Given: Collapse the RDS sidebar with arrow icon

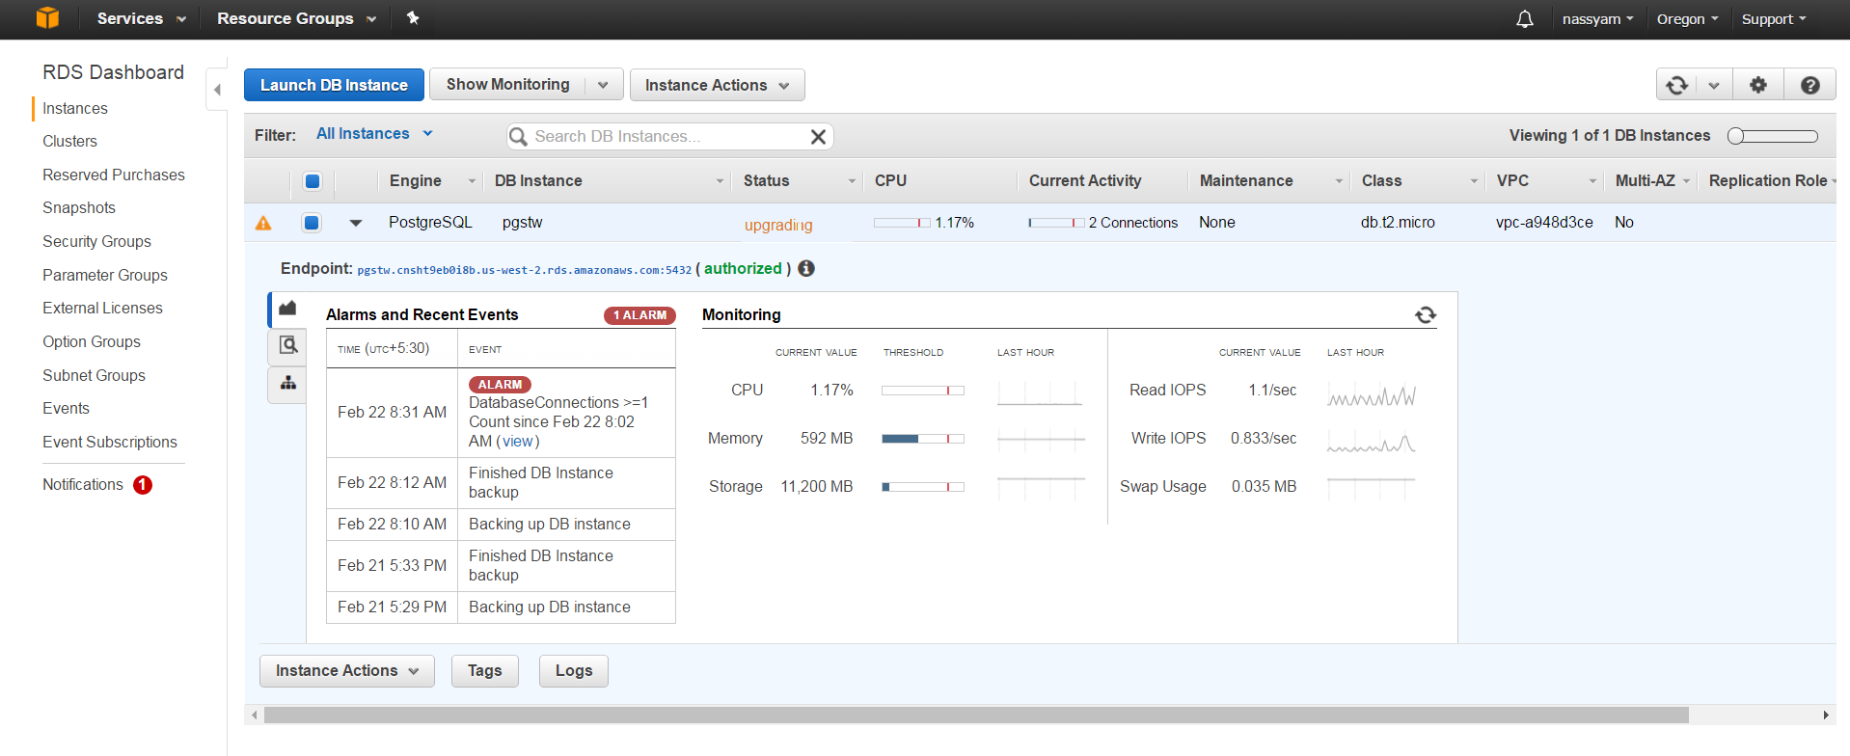Looking at the screenshot, I should [217, 90].
